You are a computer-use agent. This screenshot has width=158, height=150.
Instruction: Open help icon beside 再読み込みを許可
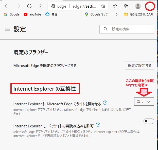98,125
